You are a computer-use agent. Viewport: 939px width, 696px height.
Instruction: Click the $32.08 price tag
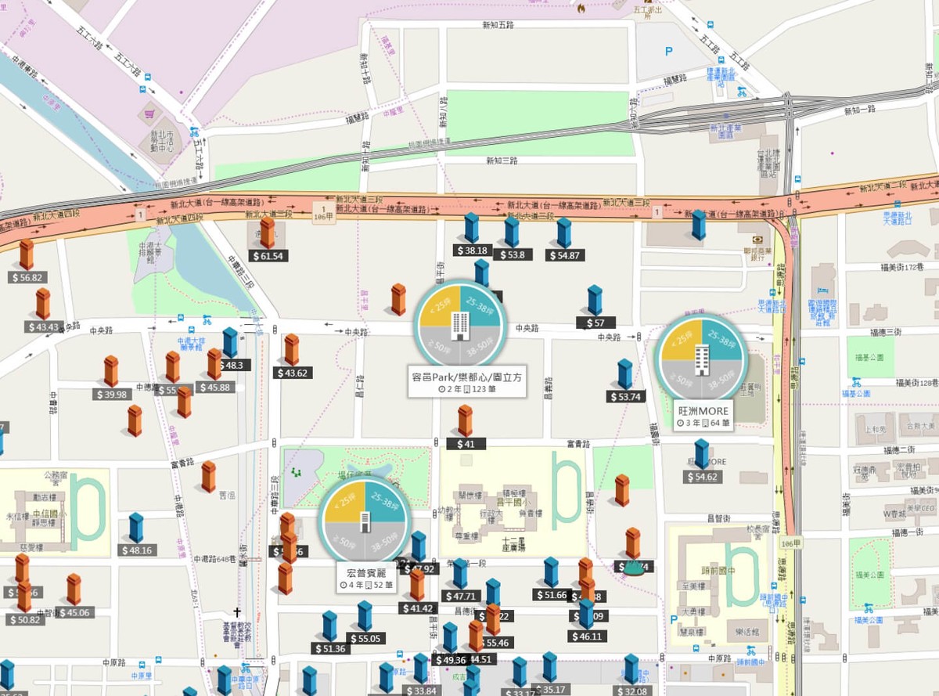tap(633, 691)
